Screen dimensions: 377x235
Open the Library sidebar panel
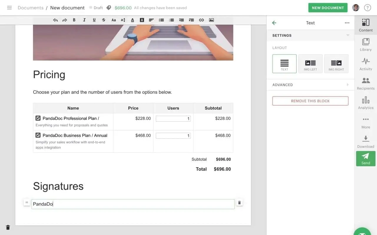pyautogui.click(x=366, y=44)
